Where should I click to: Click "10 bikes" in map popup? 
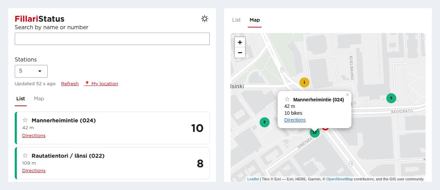[293, 113]
